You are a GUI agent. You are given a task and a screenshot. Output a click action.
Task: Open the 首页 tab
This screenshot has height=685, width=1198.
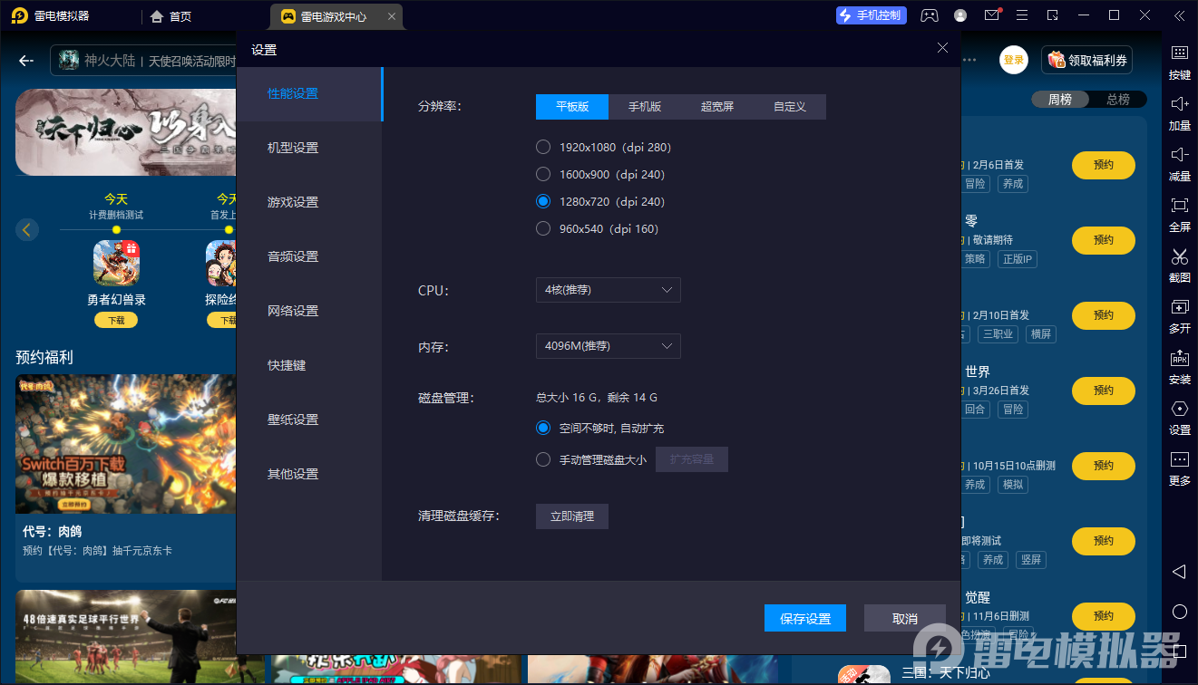170,16
